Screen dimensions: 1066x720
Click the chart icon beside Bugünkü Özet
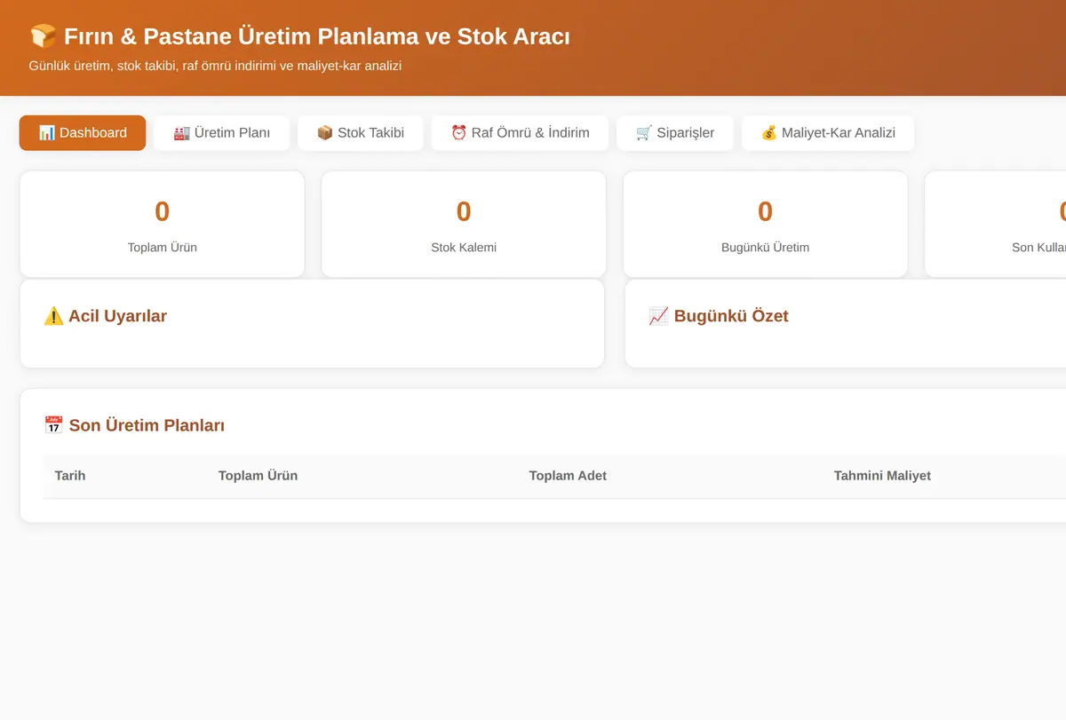click(658, 316)
